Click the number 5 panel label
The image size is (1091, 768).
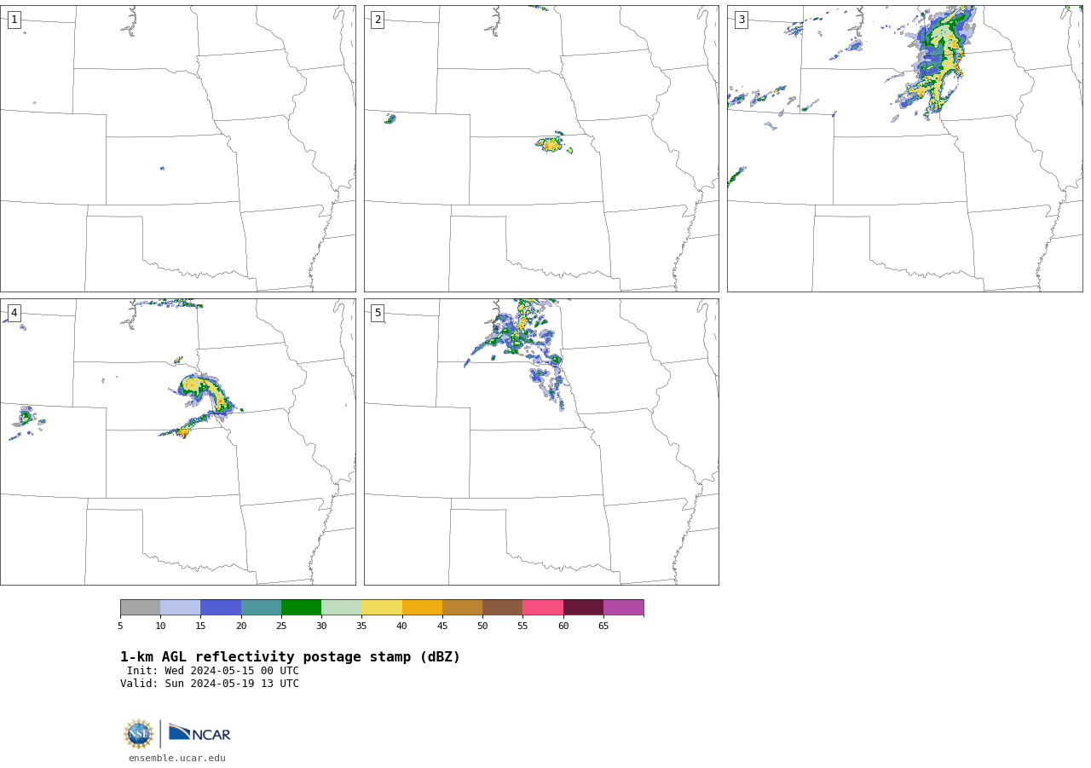378,313
